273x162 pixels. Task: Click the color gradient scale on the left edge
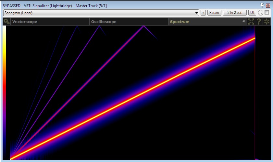point(4,91)
